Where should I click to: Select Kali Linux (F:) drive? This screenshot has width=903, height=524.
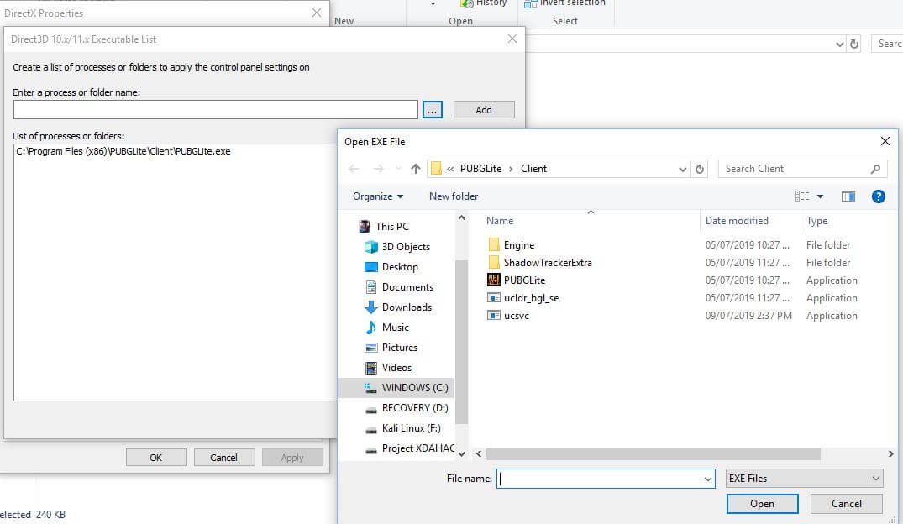(412, 427)
